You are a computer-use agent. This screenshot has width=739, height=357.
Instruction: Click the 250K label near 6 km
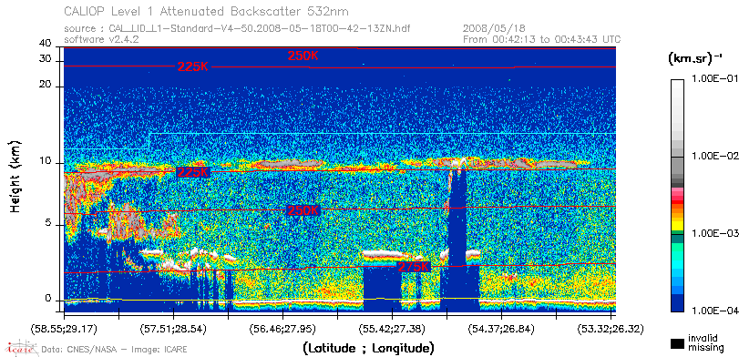coord(303,210)
